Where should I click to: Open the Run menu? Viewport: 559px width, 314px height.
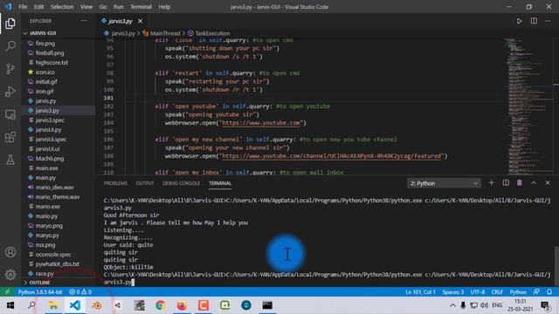[x=119, y=7]
